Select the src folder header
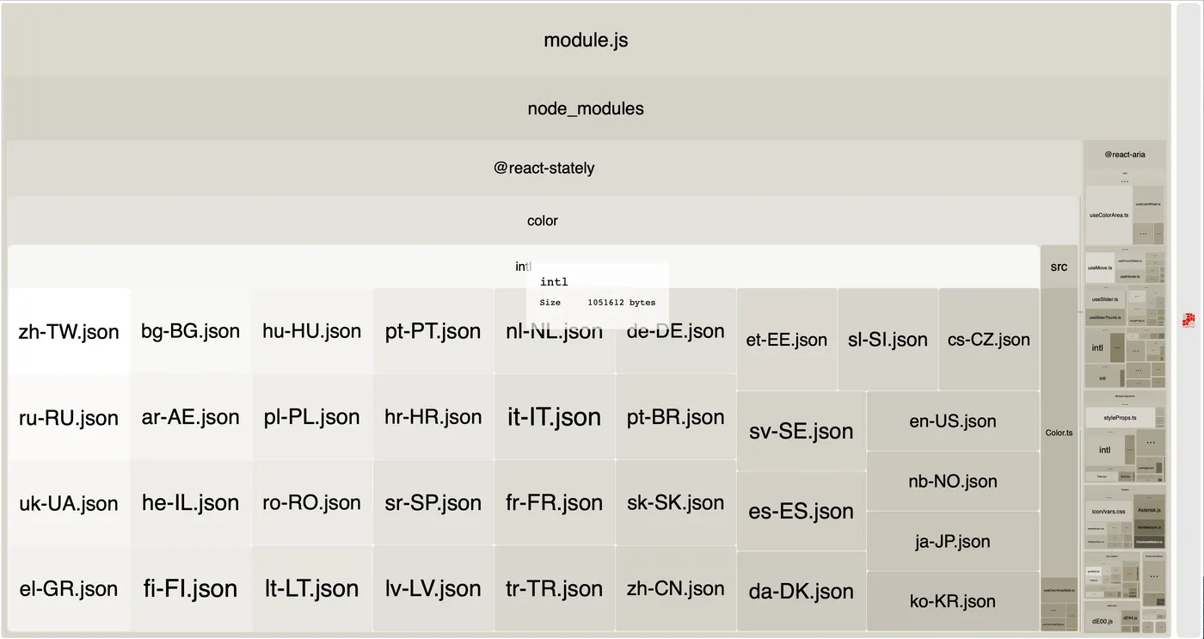The height and width of the screenshot is (639, 1204). pos(1059,267)
